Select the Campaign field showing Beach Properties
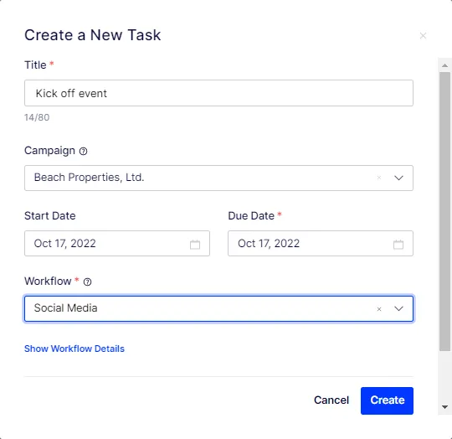452x439 pixels. tap(218, 178)
